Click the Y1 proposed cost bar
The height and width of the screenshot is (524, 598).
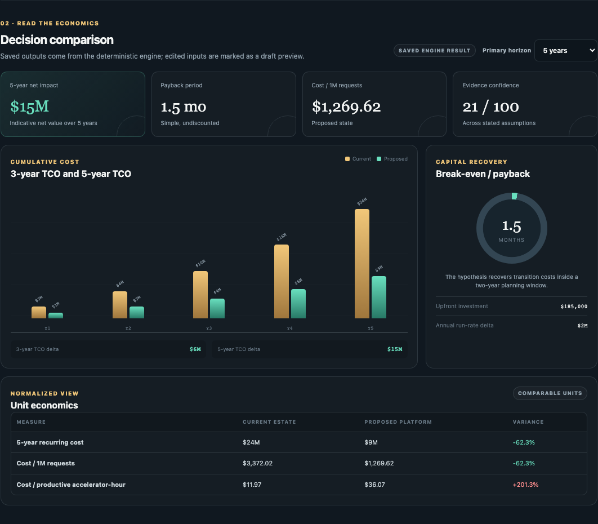pos(56,316)
